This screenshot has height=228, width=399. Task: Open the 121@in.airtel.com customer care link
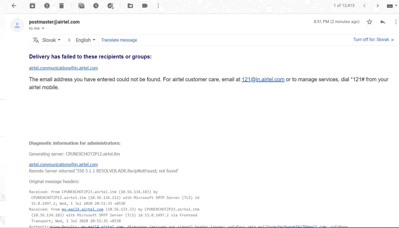(263, 79)
